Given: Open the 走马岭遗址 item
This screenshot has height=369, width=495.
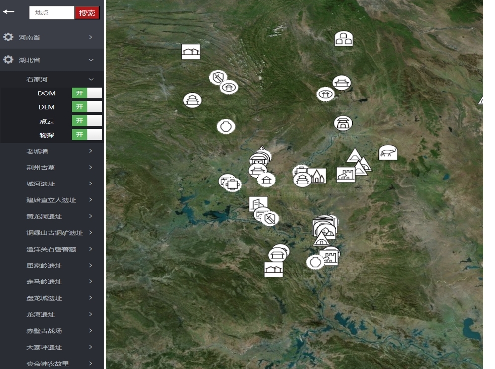Looking at the screenshot, I should tap(52, 281).
